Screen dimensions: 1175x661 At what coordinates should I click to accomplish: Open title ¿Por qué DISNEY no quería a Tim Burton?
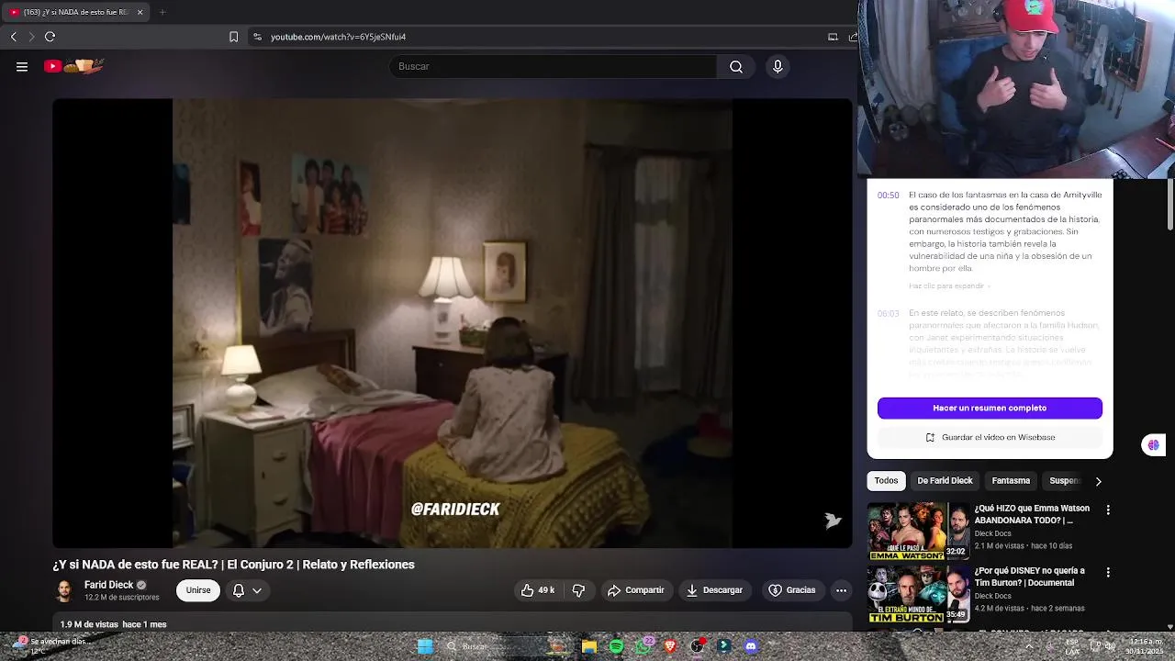[1030, 577]
